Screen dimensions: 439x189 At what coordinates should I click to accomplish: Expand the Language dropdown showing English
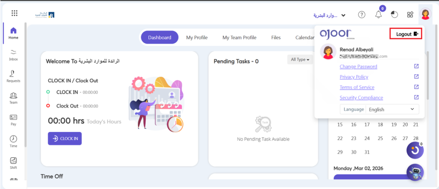click(x=392, y=110)
